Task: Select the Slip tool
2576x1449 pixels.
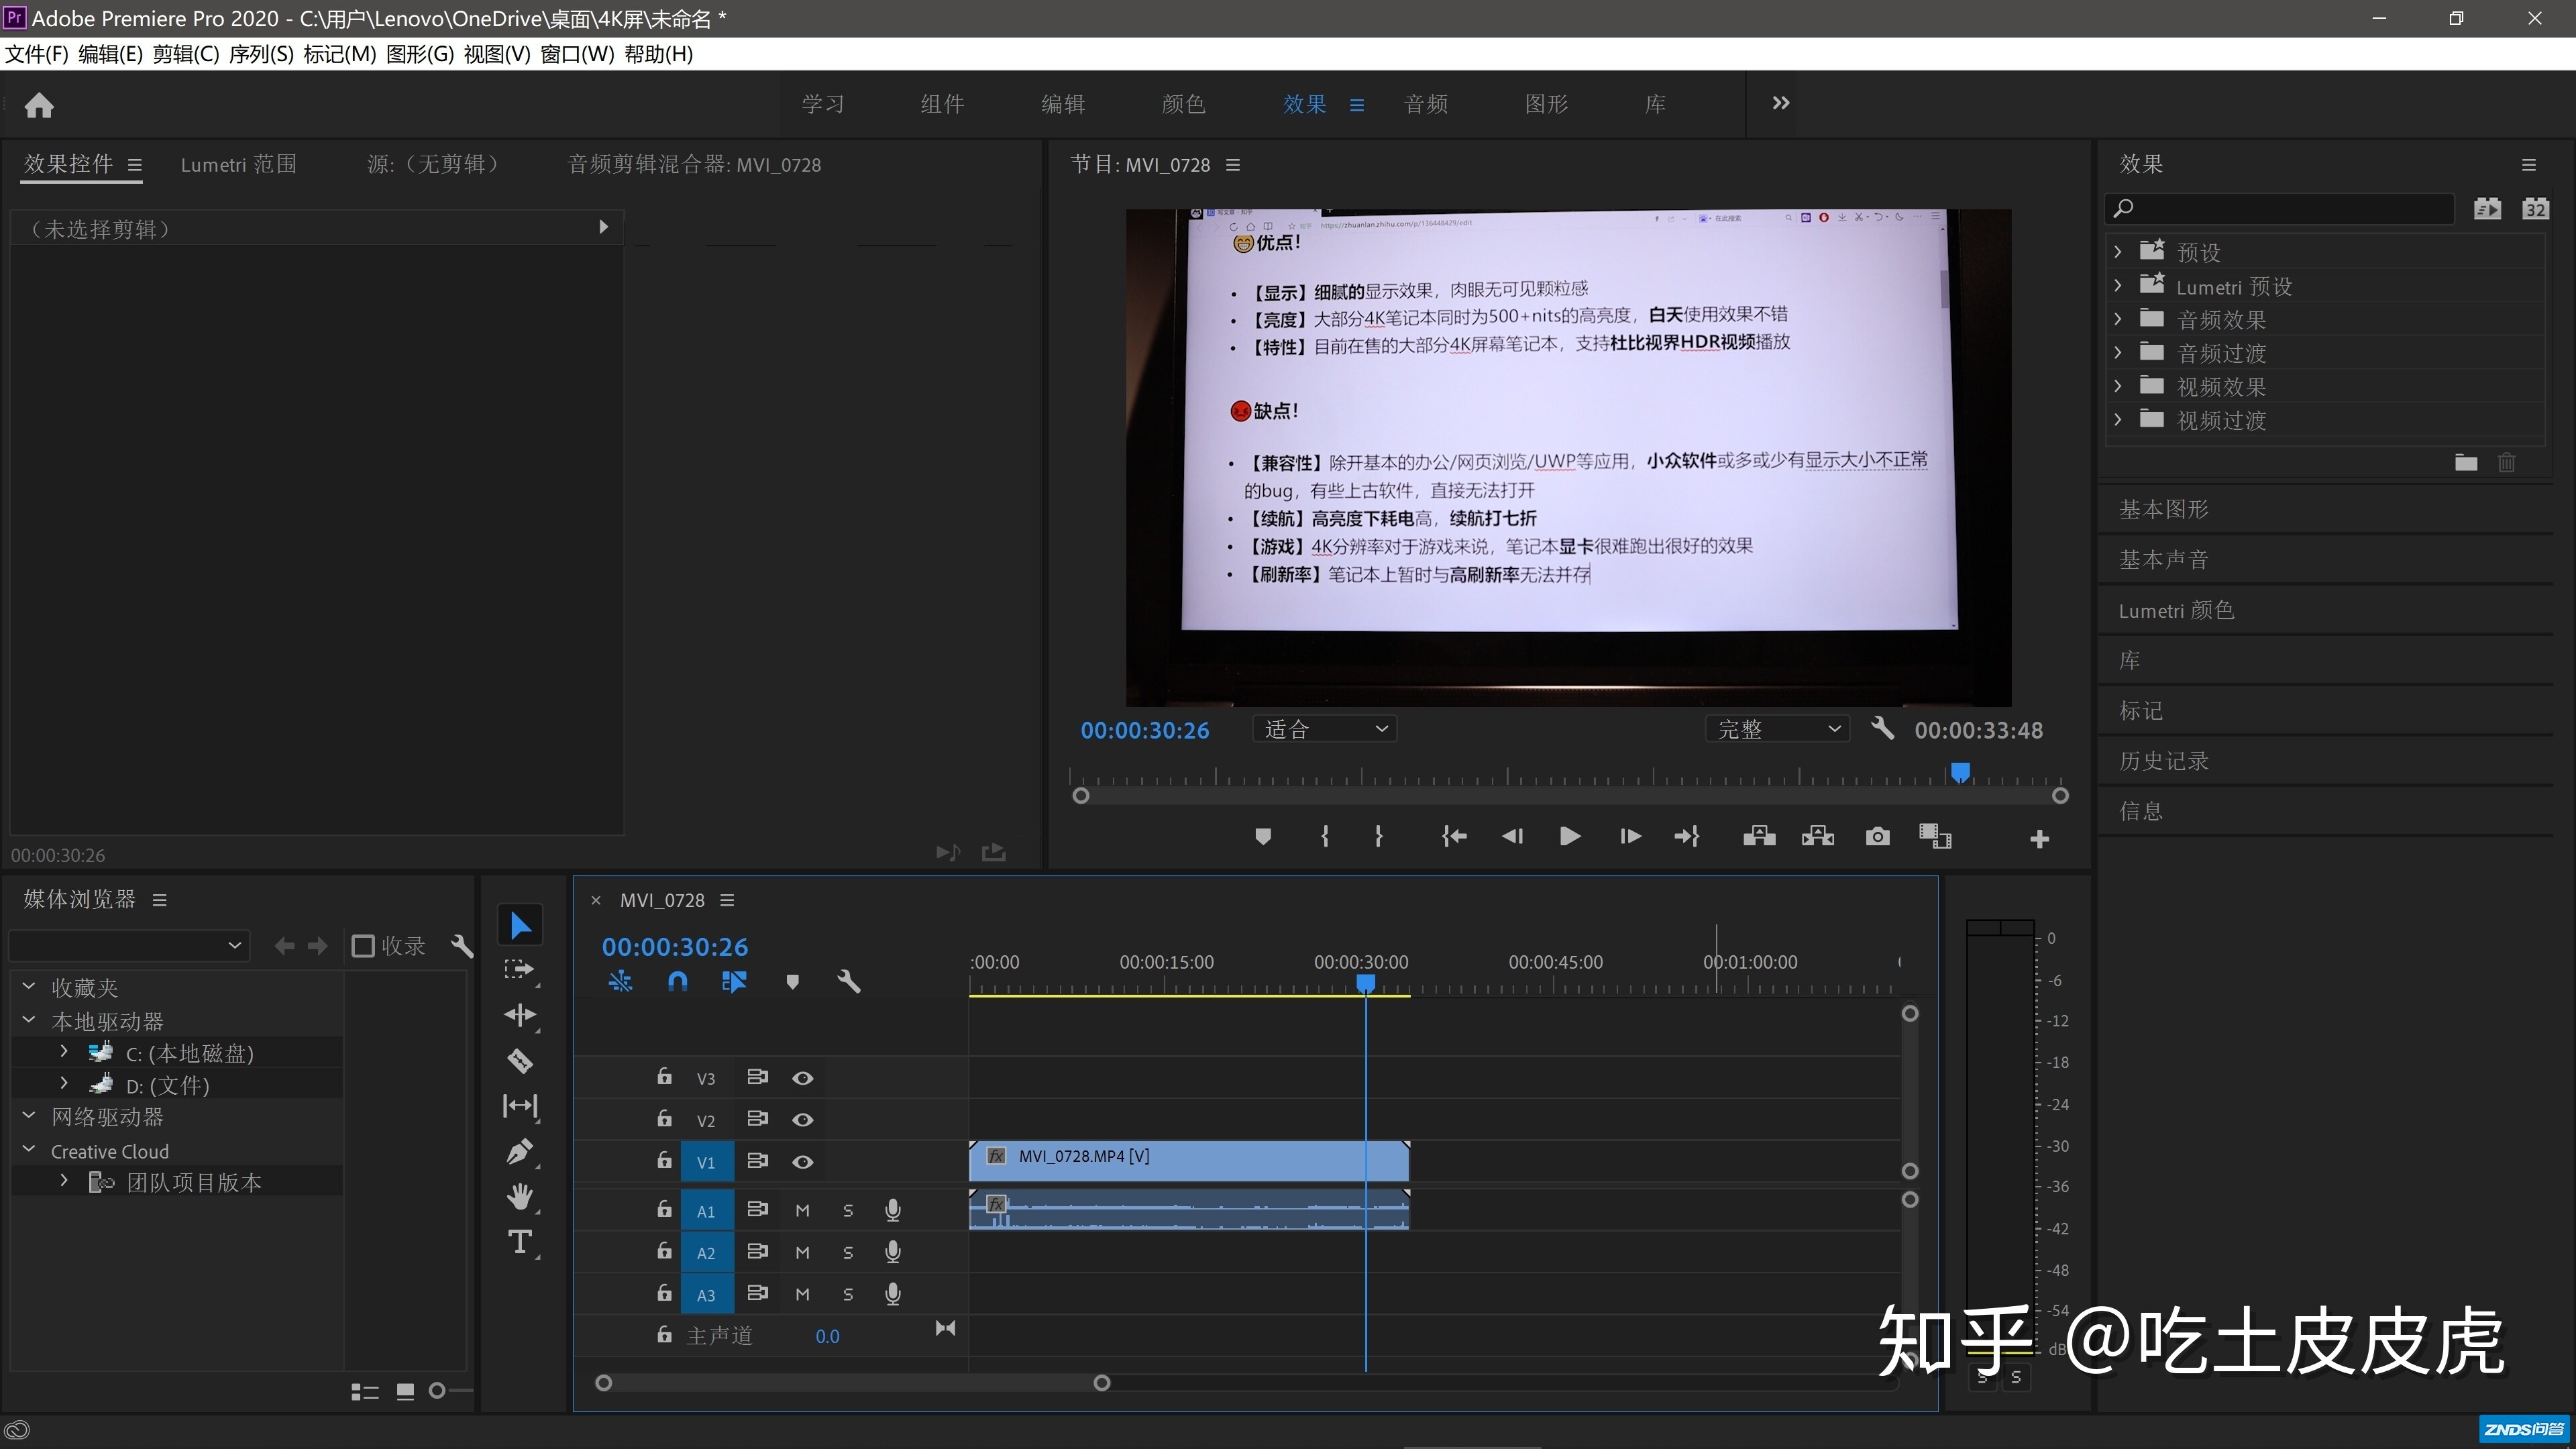Action: [x=519, y=1105]
